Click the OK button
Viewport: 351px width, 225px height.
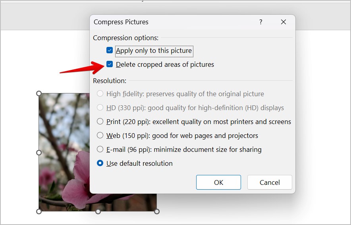click(218, 182)
